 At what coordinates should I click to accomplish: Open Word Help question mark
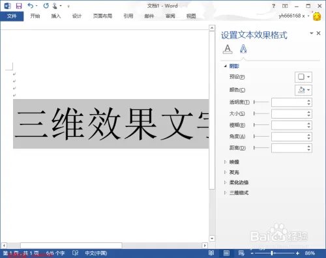coord(273,6)
